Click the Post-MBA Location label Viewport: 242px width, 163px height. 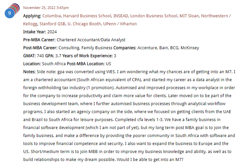[x=85, y=64]
